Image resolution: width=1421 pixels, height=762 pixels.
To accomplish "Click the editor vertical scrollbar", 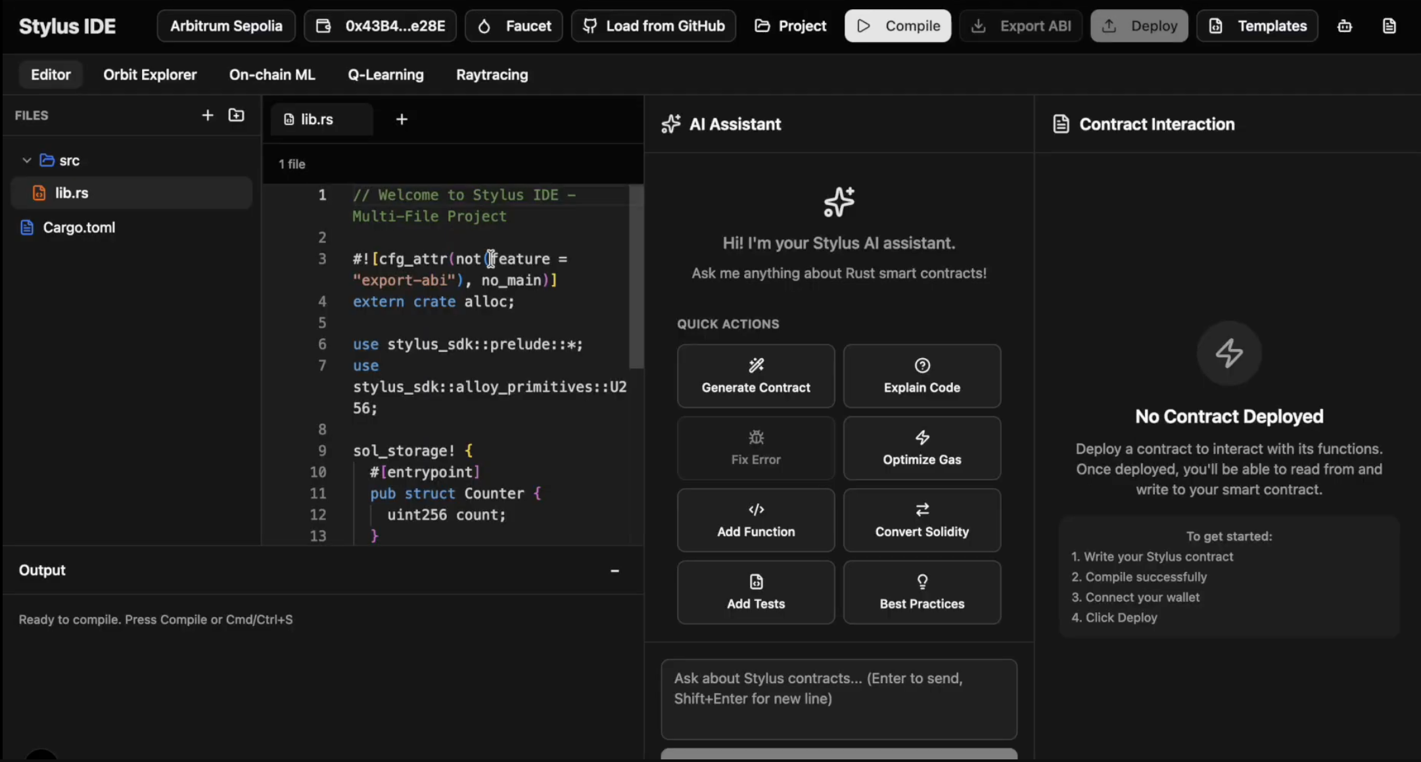I will click(636, 276).
